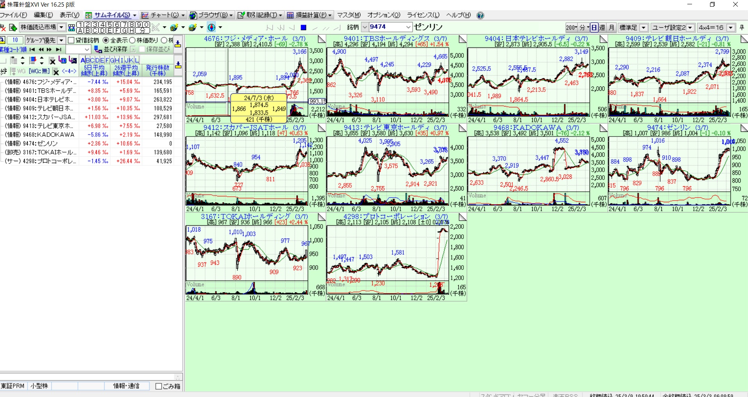The image size is (748, 397).
Task: Select letter preset button A
Action: click(80, 31)
